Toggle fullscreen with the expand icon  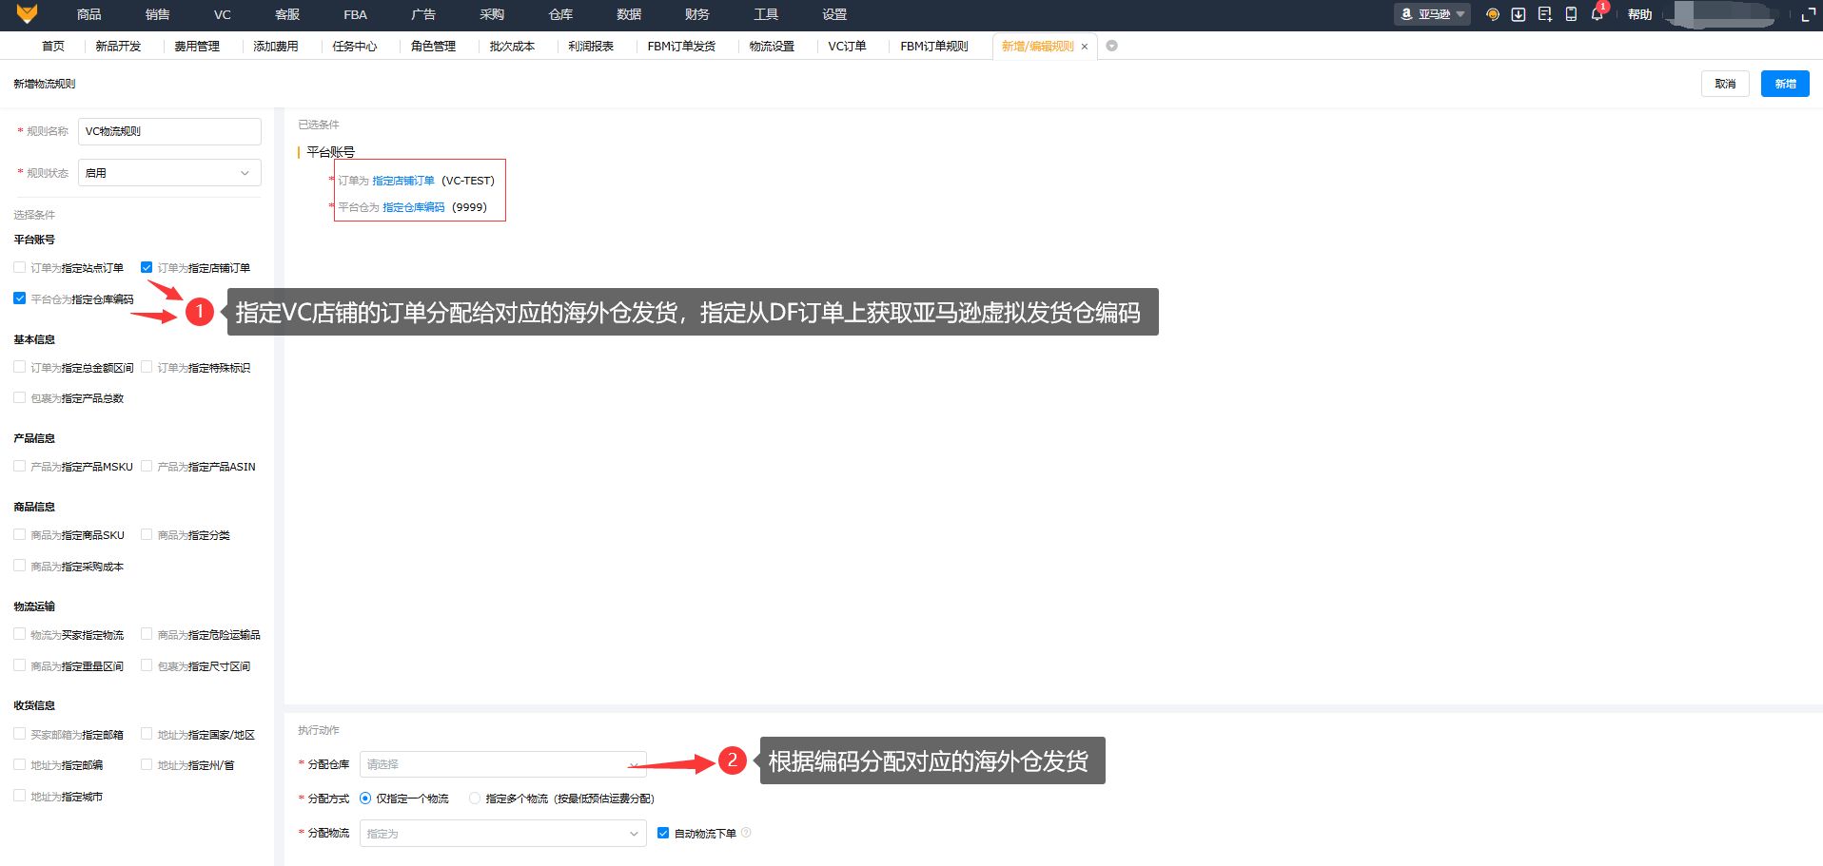click(1809, 14)
